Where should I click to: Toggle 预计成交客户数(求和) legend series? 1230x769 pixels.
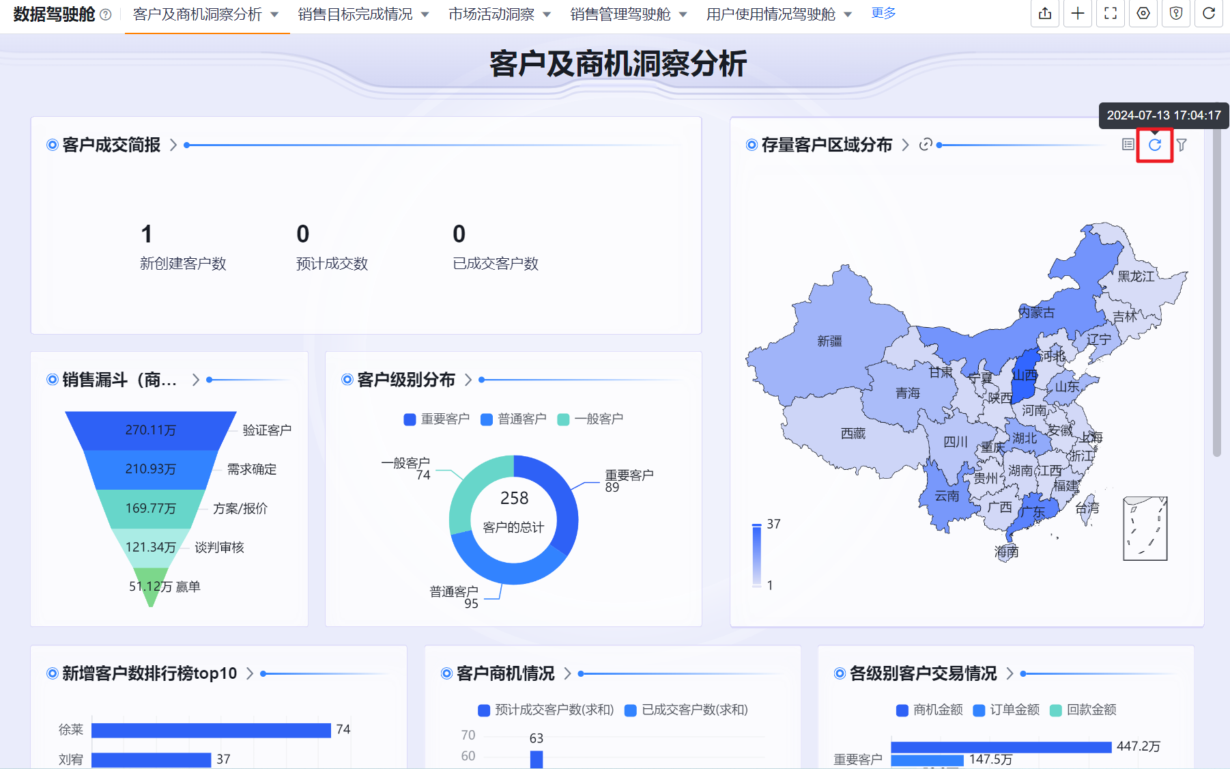(546, 710)
